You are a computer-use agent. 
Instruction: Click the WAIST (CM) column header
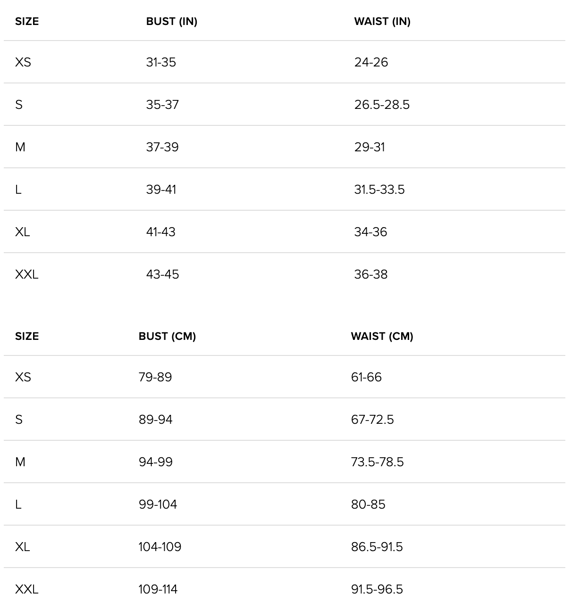(382, 337)
